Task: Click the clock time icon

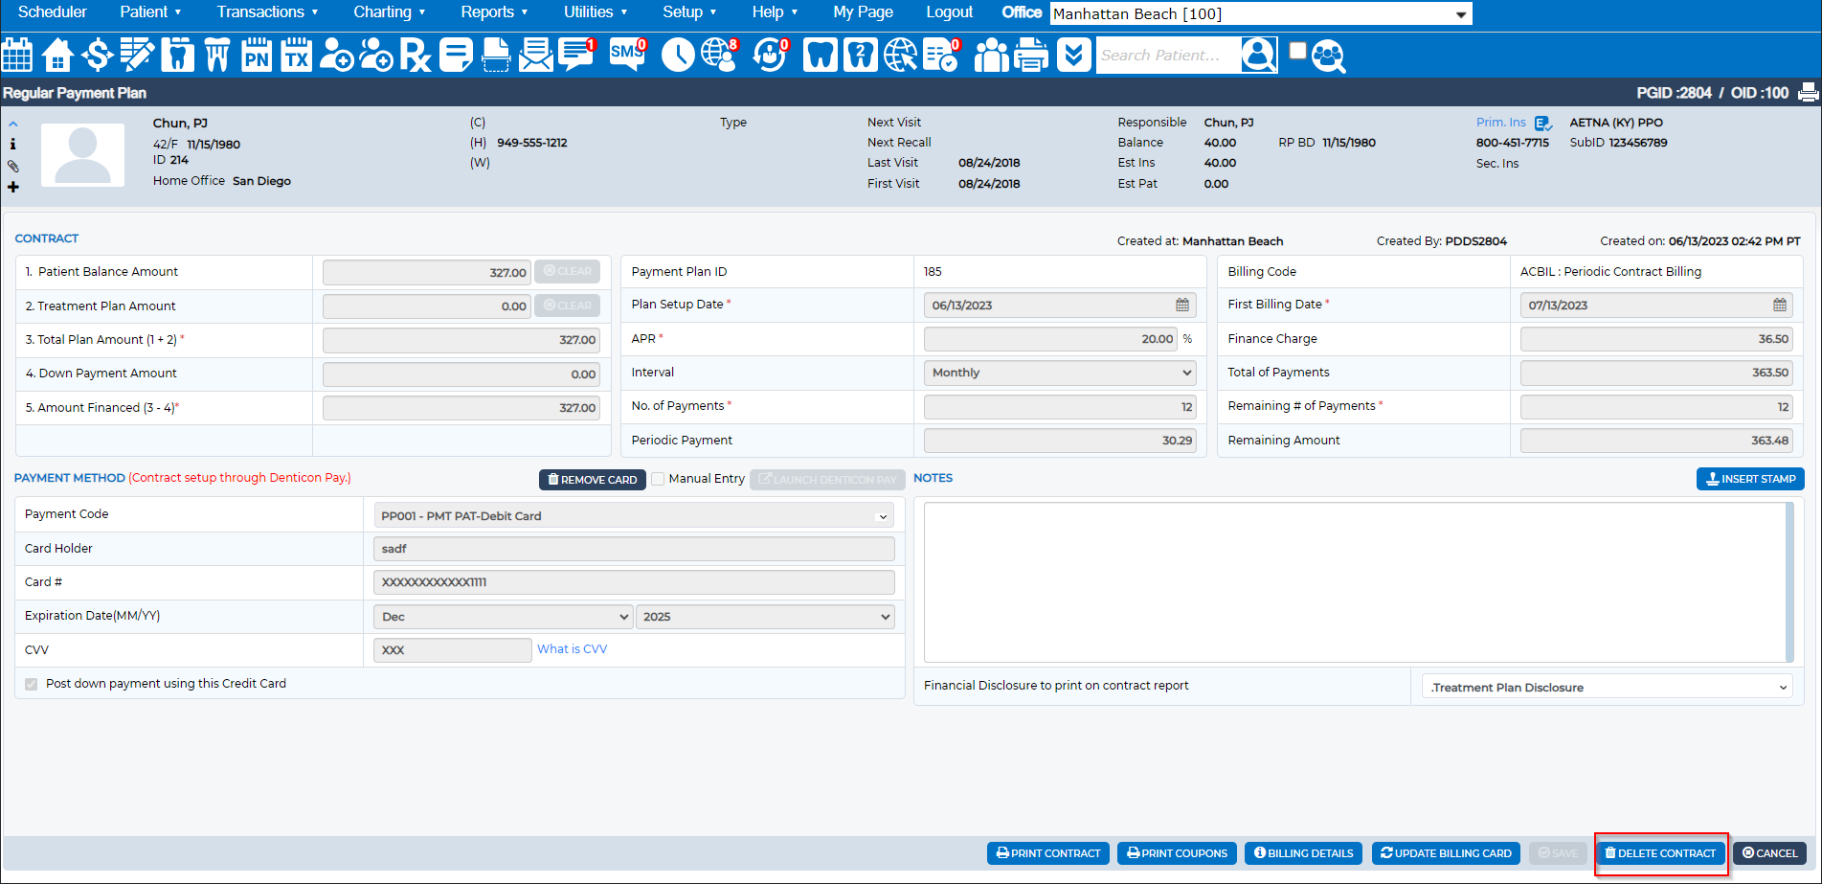Action: click(x=678, y=55)
